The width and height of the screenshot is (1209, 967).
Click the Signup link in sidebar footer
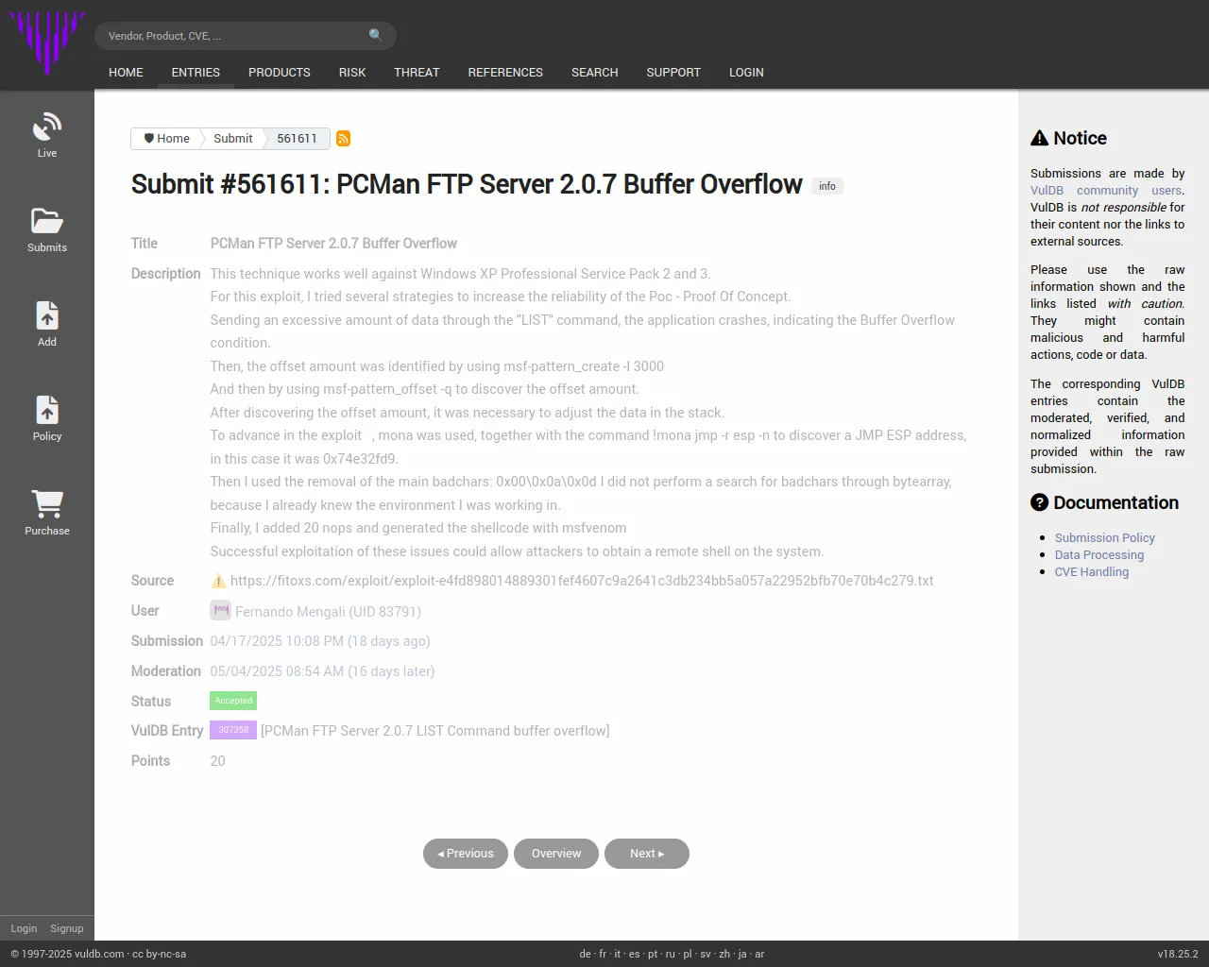pos(67,929)
